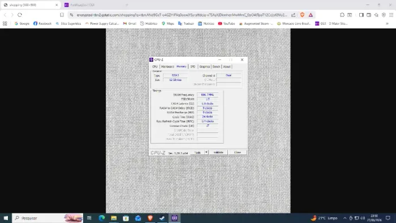Open the Google bookmark
Viewport: 396px width, 223px height.
coord(22,23)
